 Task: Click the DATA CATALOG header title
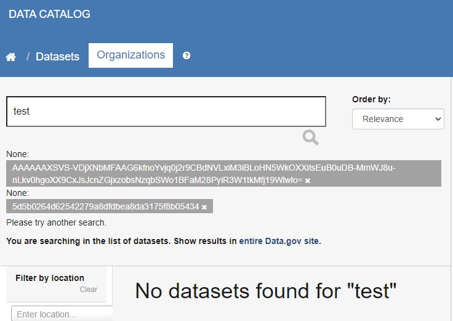tap(49, 14)
